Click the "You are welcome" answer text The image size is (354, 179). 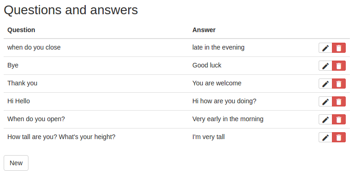pyautogui.click(x=217, y=83)
